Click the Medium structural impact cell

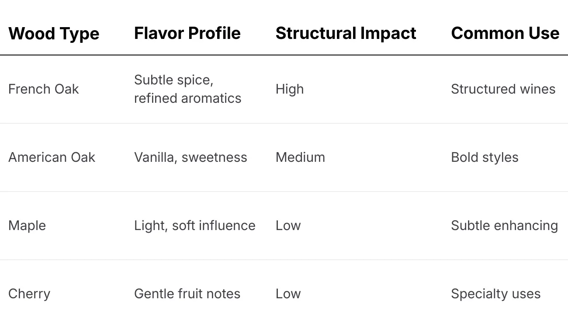pyautogui.click(x=300, y=157)
